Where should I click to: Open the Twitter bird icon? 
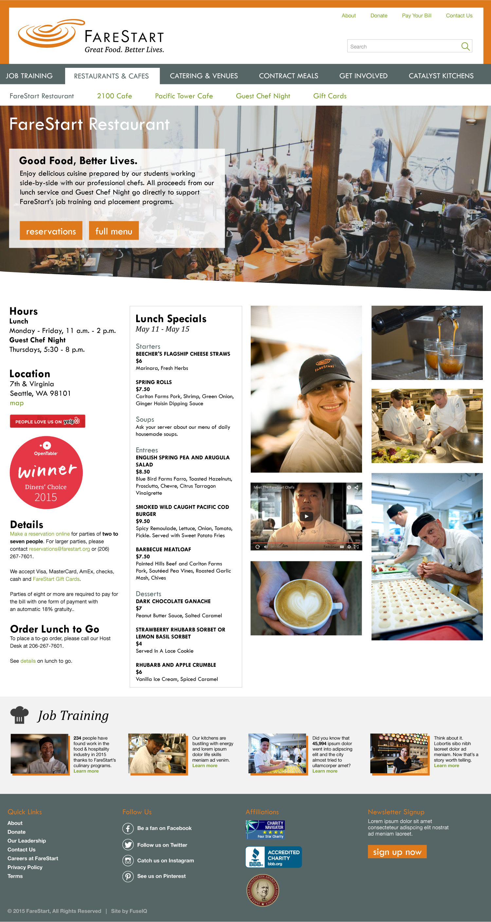coord(128,844)
